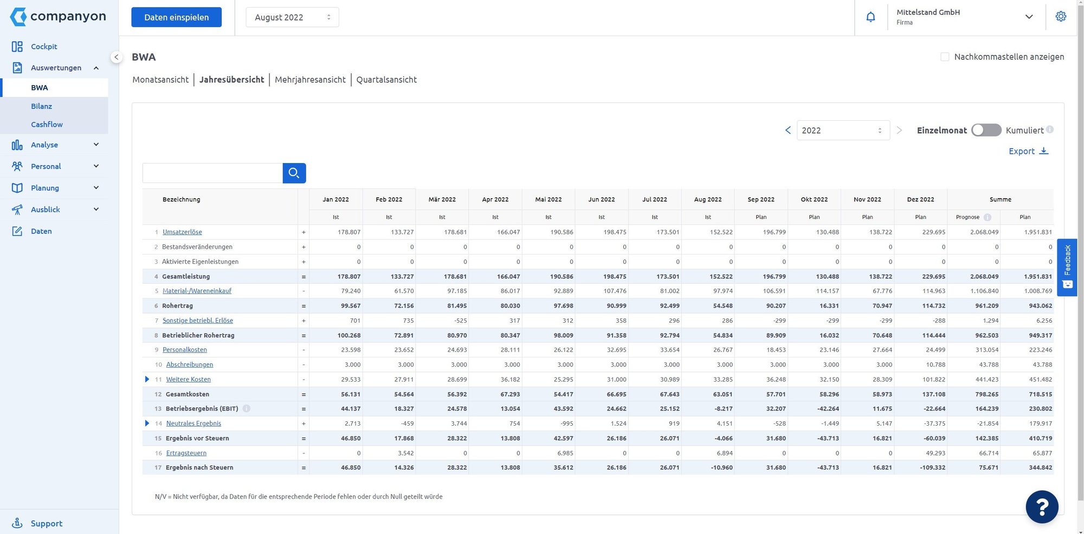The image size is (1084, 534).
Task: Expand the Weitere Kosten row triangle
Action: coord(147,379)
